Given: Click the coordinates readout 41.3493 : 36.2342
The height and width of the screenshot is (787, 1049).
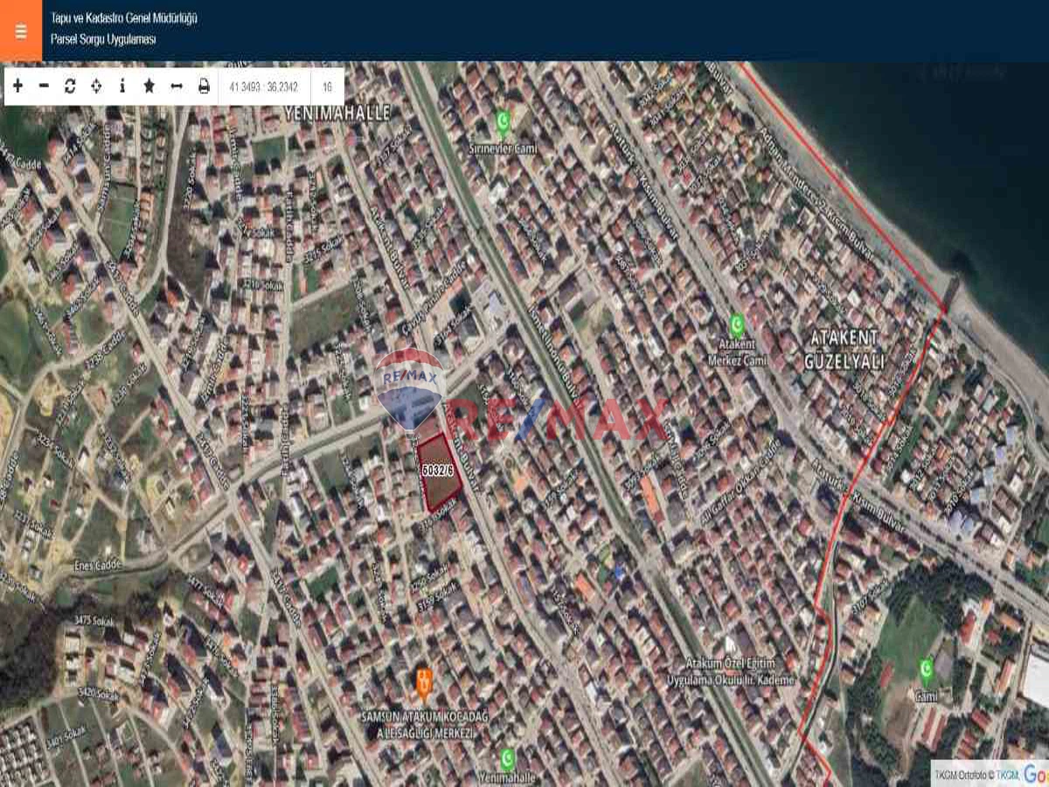Looking at the screenshot, I should pyautogui.click(x=264, y=87).
